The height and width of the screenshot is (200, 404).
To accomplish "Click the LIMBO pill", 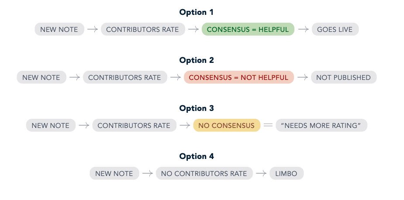I will (x=287, y=173).
